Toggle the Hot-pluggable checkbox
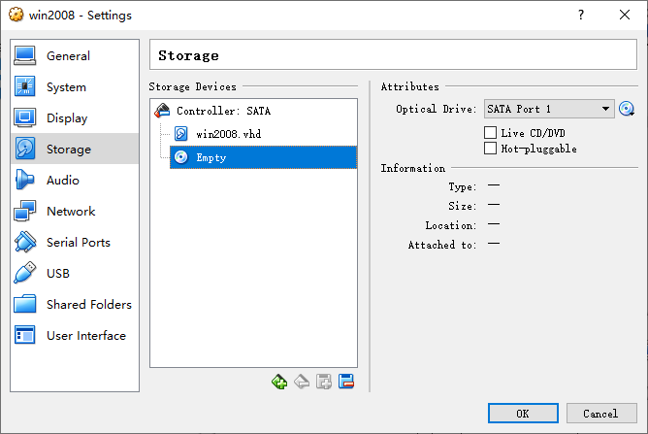648x434 pixels. (490, 149)
